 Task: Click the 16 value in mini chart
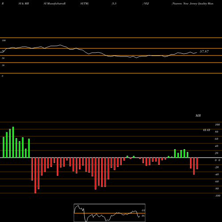(143, 216)
